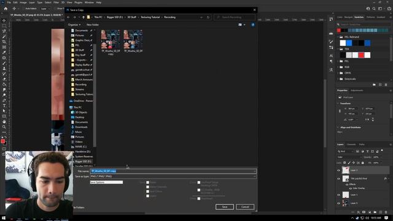The image size is (393, 221).
Task: Expand the CMYK swatch group
Action: 338,73
